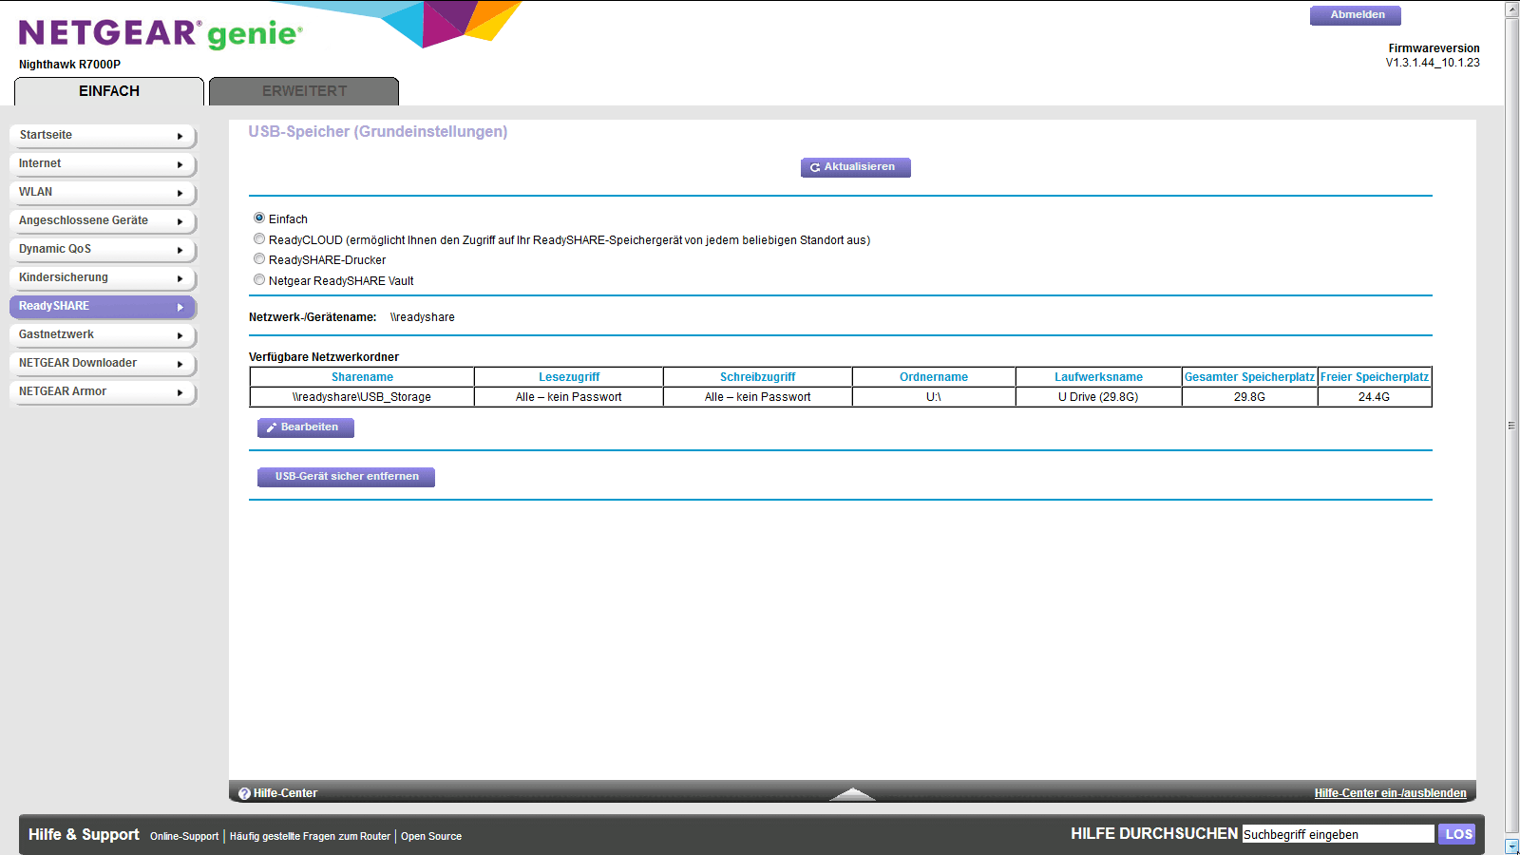The height and width of the screenshot is (855, 1520).
Task: Expand the Gastnetzwerk arrow
Action: click(x=180, y=335)
